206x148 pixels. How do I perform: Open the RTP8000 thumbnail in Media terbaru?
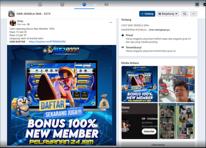point(140,84)
